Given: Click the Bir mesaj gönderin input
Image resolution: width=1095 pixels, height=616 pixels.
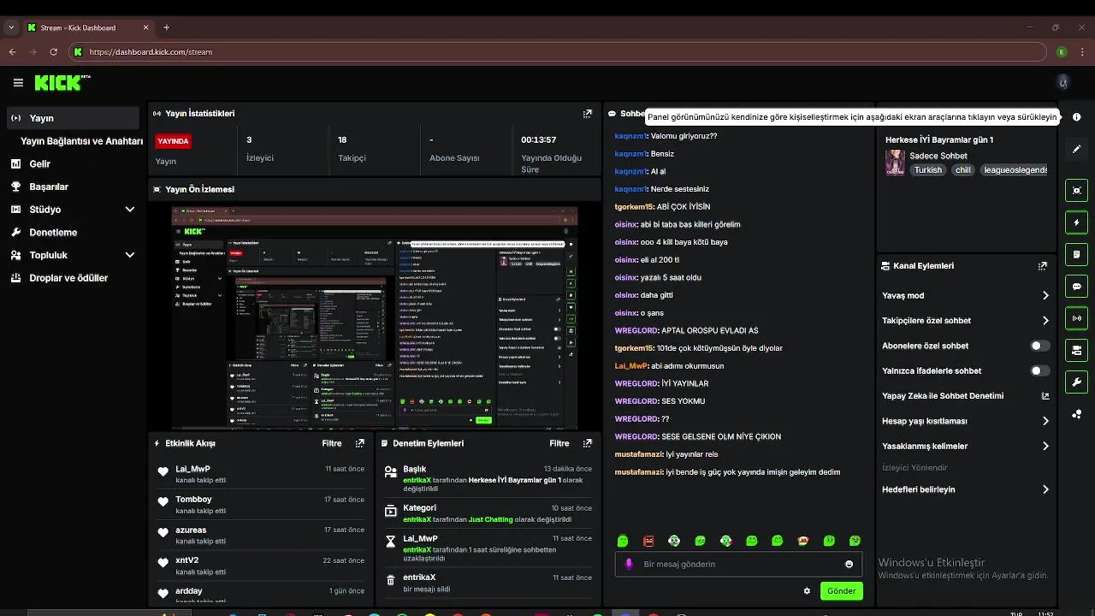Looking at the screenshot, I should pyautogui.click(x=737, y=564).
